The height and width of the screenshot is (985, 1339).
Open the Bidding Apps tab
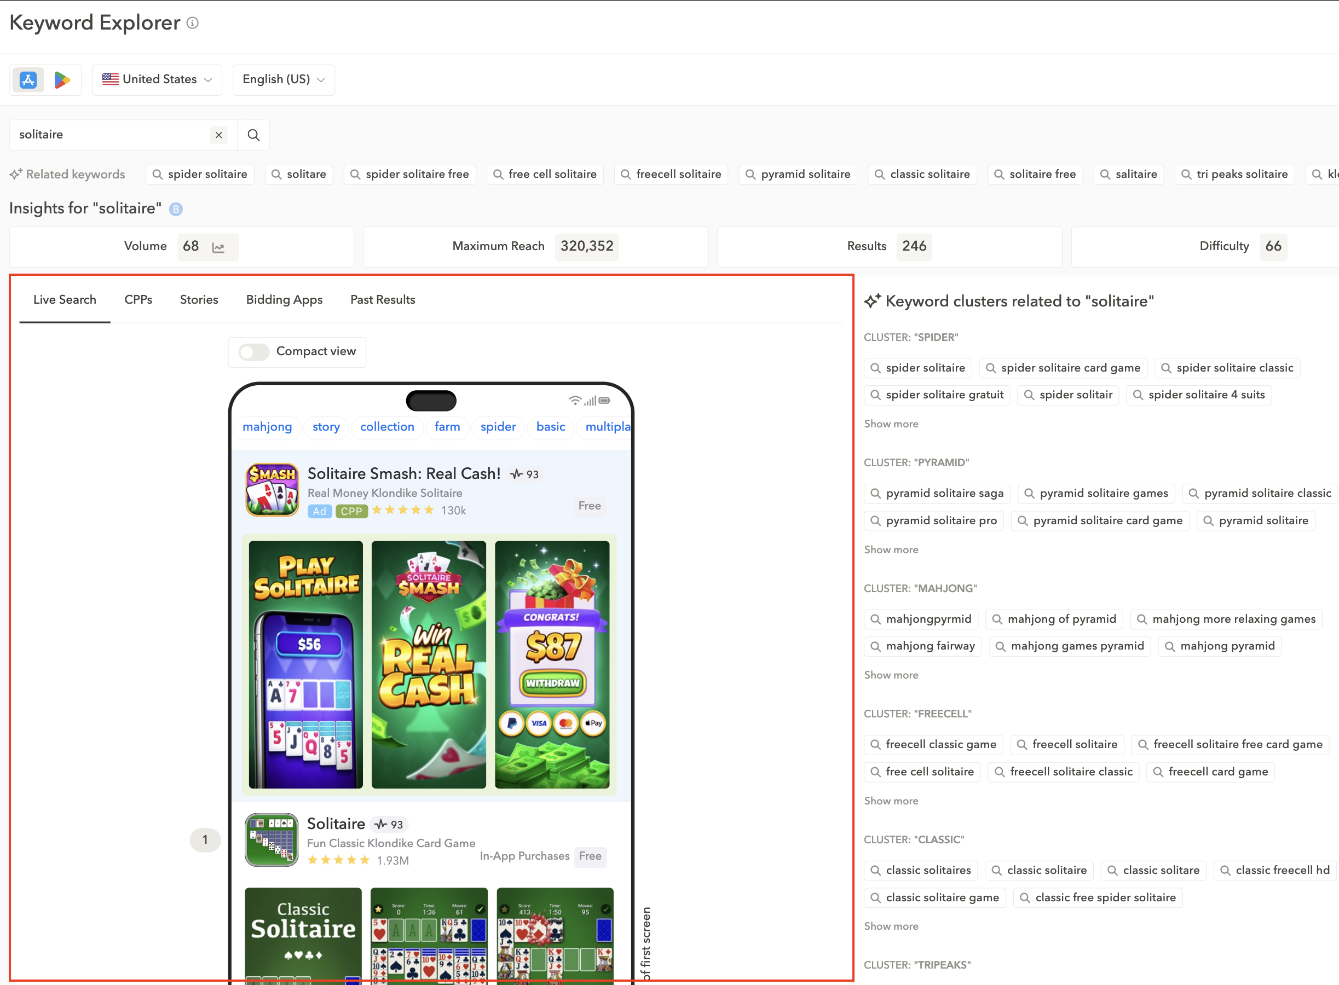coord(285,300)
